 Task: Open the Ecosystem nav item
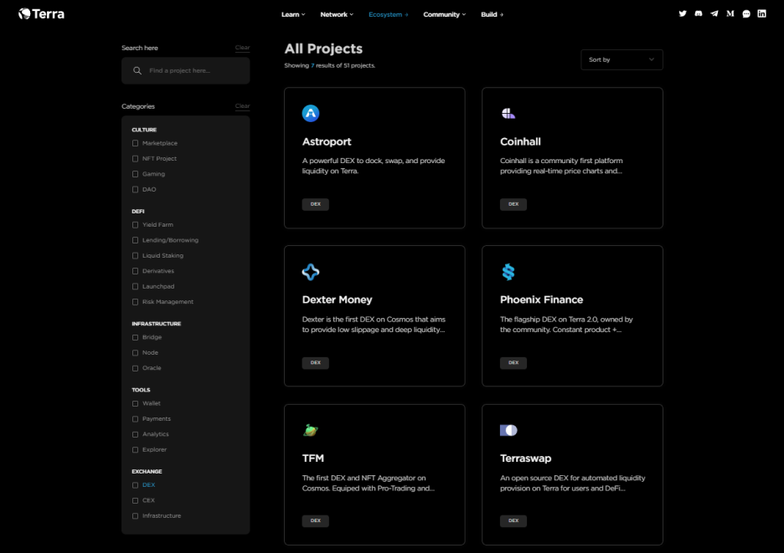(x=389, y=14)
